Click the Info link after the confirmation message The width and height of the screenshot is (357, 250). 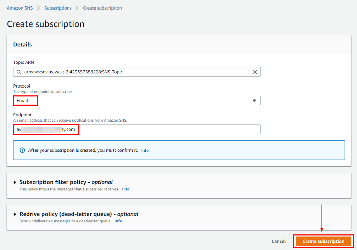click(x=145, y=150)
